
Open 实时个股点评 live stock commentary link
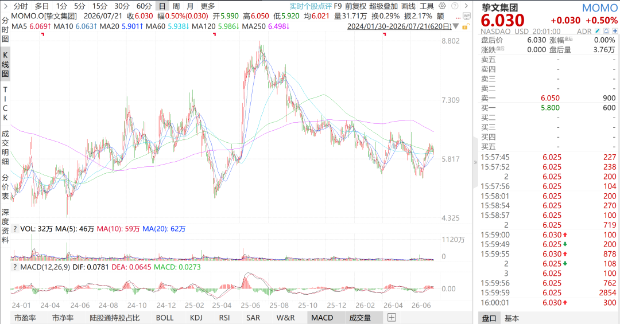point(311,6)
